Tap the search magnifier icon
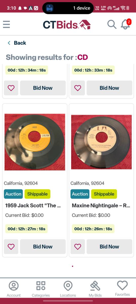The height and width of the screenshot is (304, 136). pyautogui.click(x=112, y=25)
